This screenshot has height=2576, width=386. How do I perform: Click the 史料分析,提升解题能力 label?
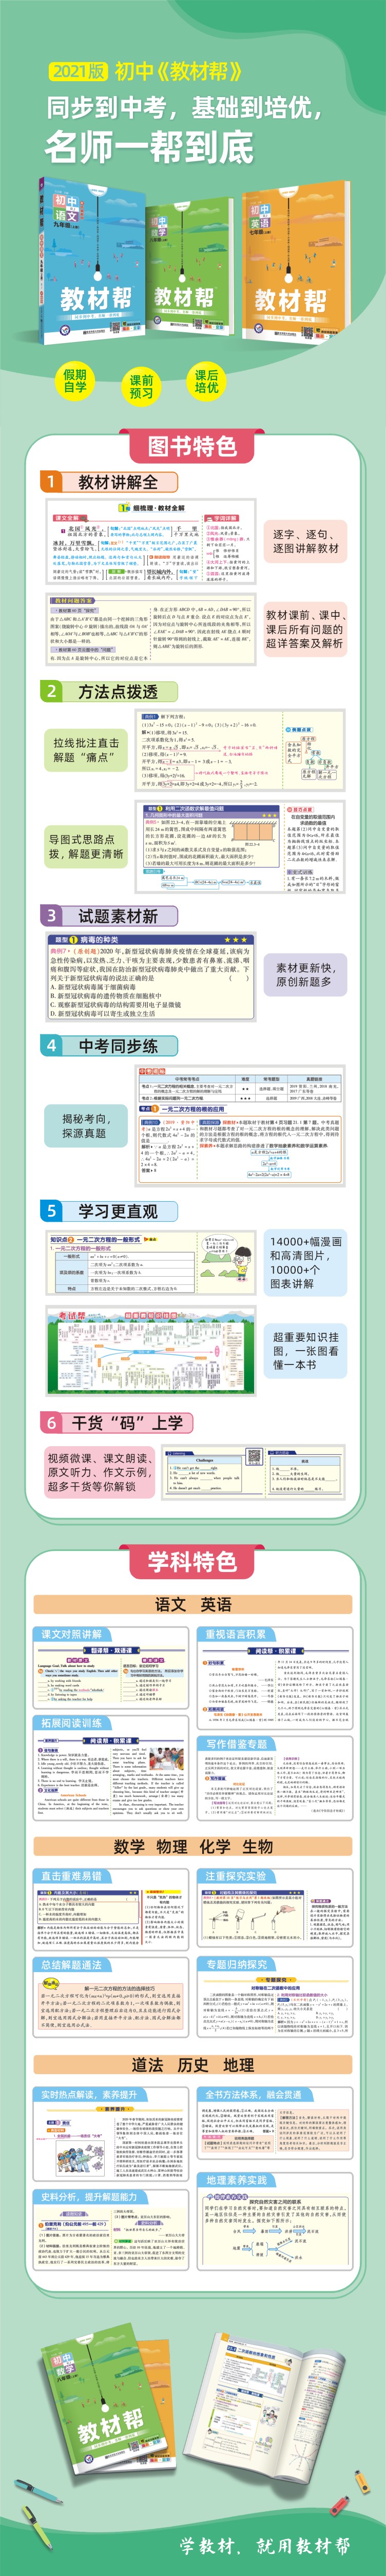point(89,2197)
